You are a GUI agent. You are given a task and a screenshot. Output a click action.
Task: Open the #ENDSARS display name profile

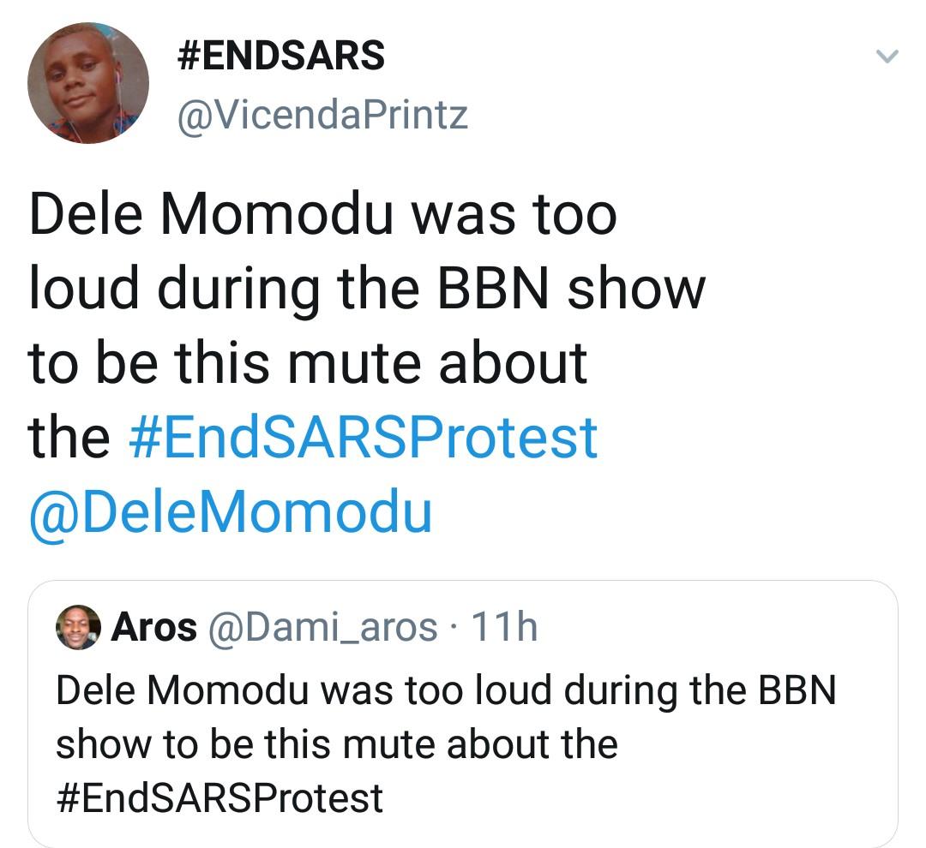pyautogui.click(x=281, y=56)
